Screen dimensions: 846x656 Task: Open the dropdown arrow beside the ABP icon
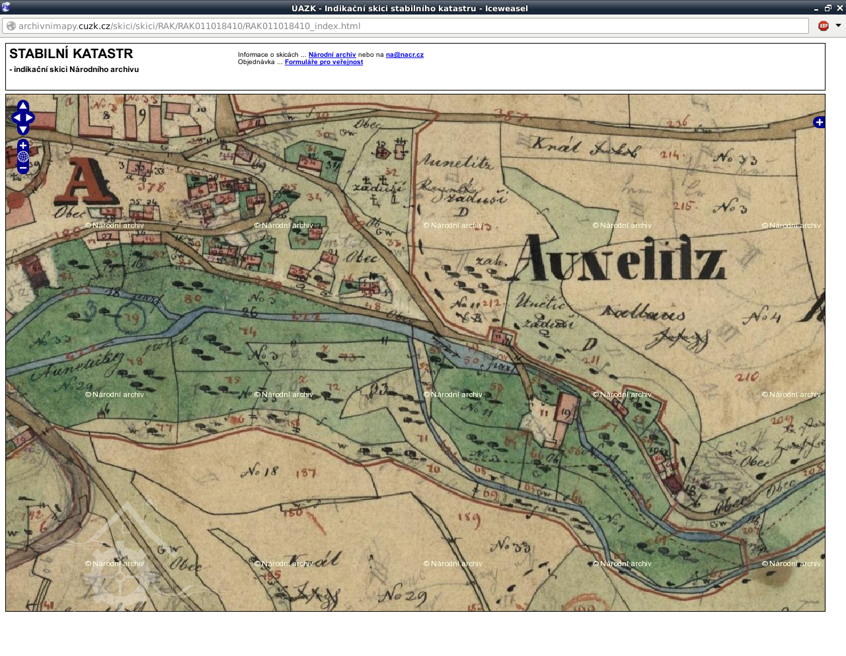click(x=838, y=26)
